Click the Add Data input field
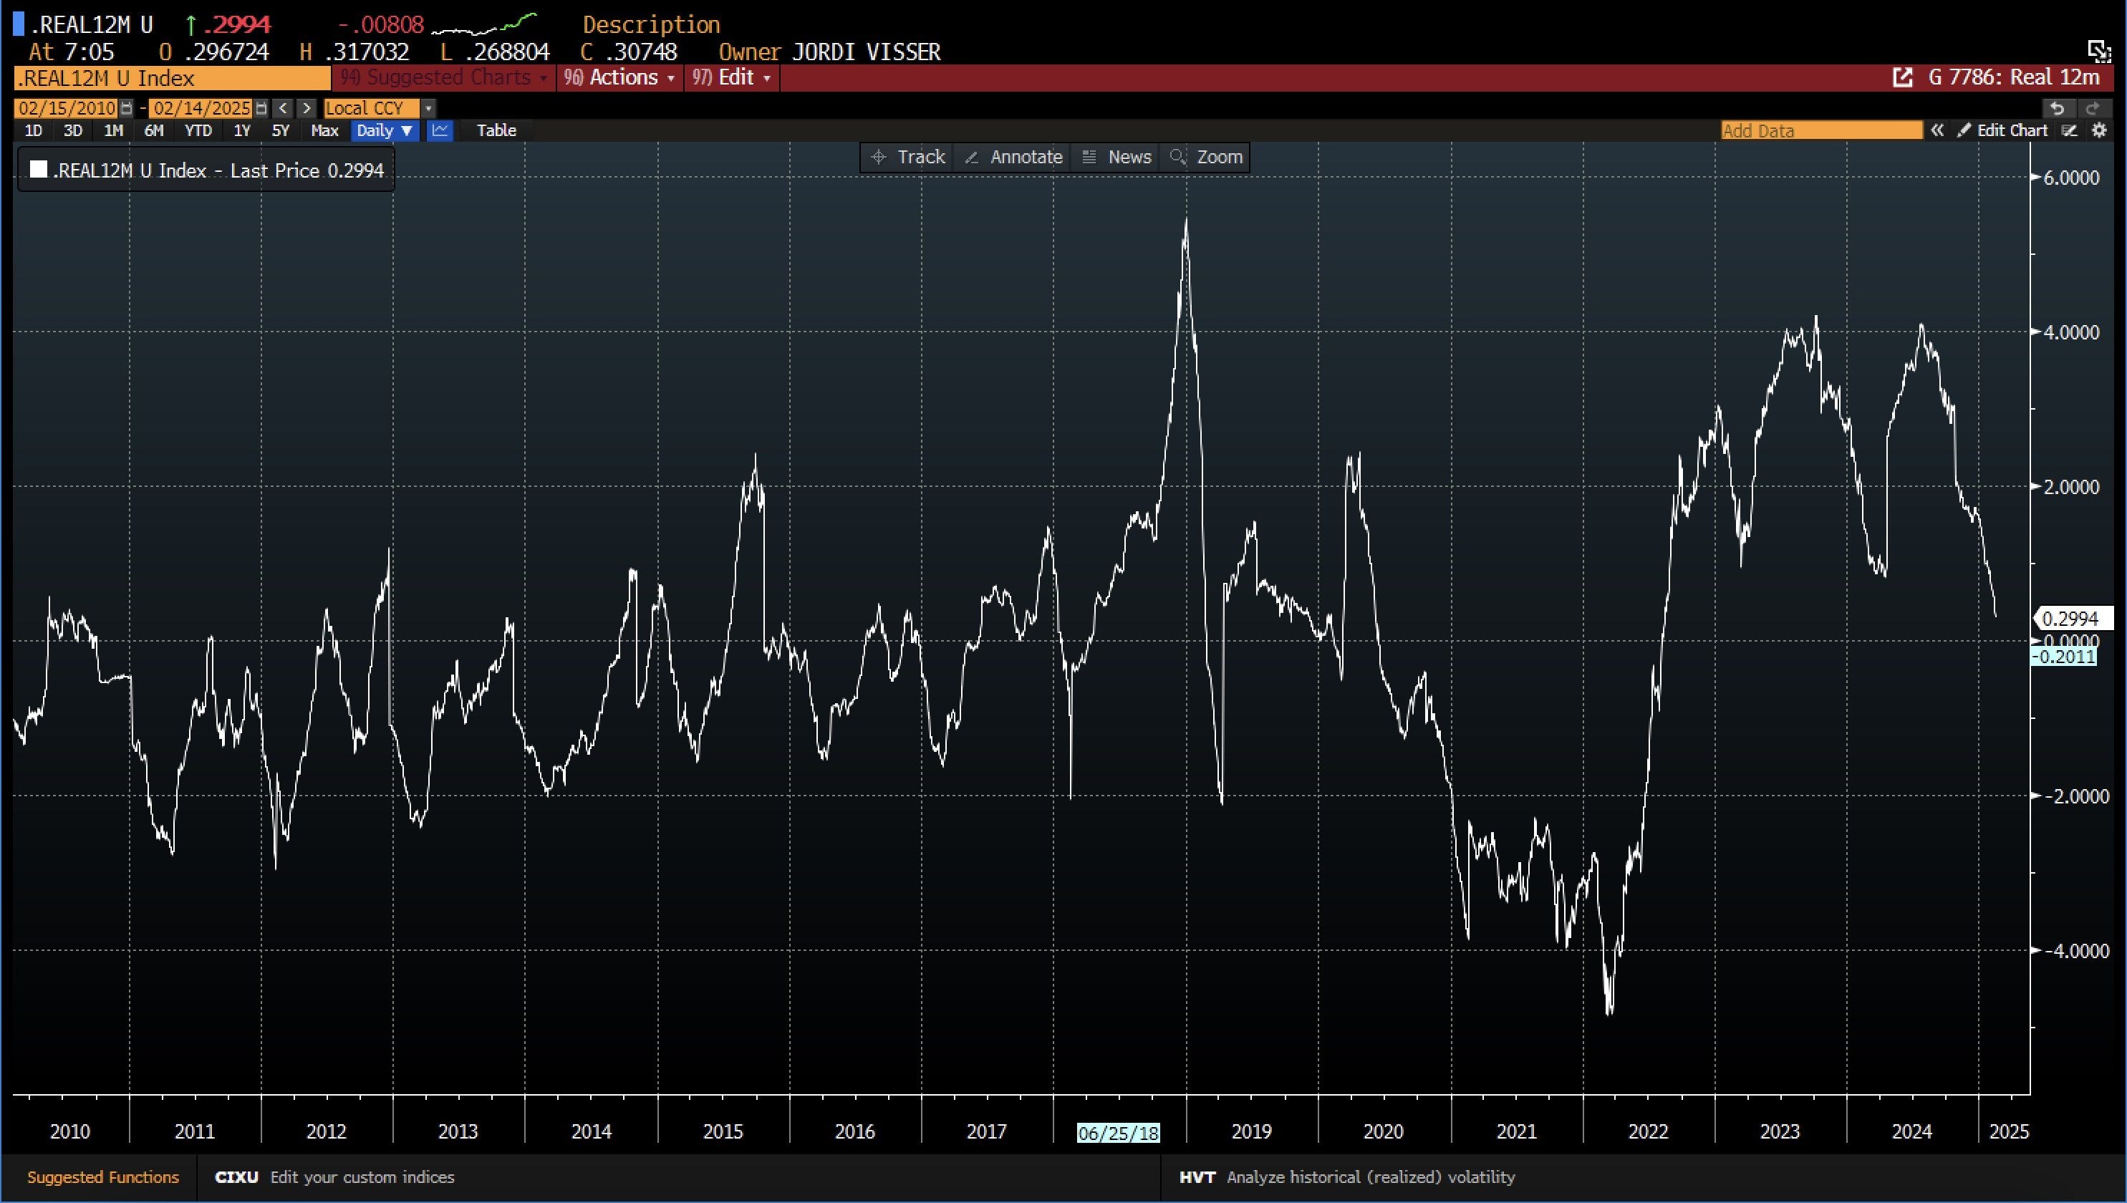The height and width of the screenshot is (1203, 2127). (1820, 130)
